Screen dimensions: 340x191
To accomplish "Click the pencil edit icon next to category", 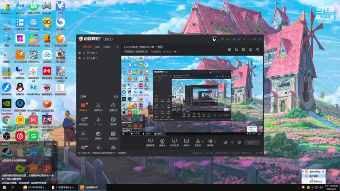I will 146,51.
